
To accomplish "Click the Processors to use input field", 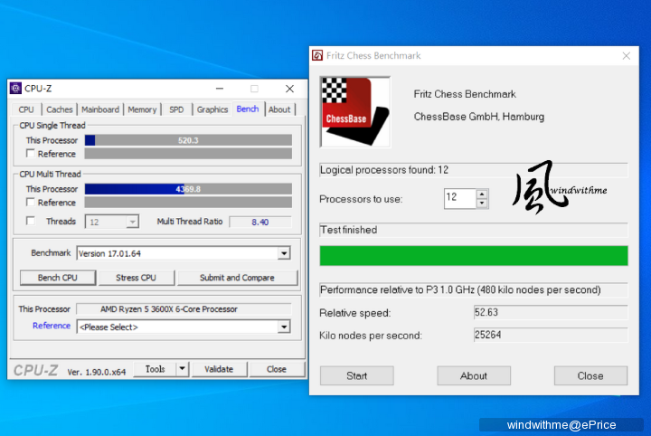I will pos(460,198).
